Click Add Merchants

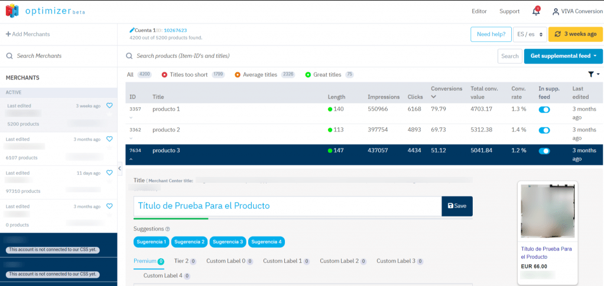(28, 34)
